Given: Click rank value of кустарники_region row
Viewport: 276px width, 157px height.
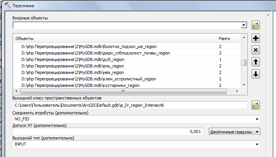Looking at the screenshot, I should 220,85.
